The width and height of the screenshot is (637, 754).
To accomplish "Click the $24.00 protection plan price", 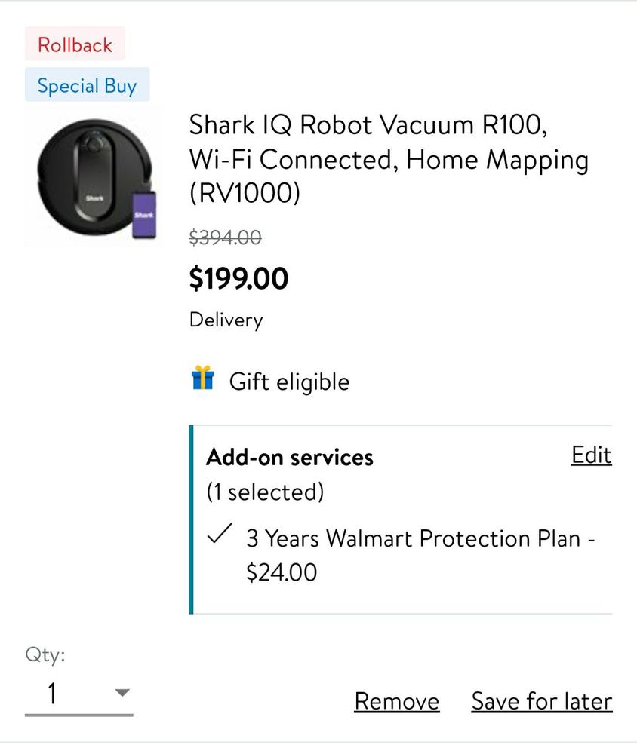I will (x=282, y=572).
